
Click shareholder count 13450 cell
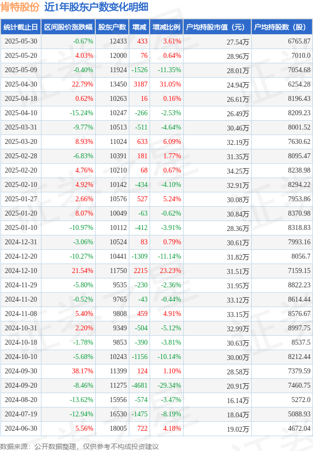(112, 84)
